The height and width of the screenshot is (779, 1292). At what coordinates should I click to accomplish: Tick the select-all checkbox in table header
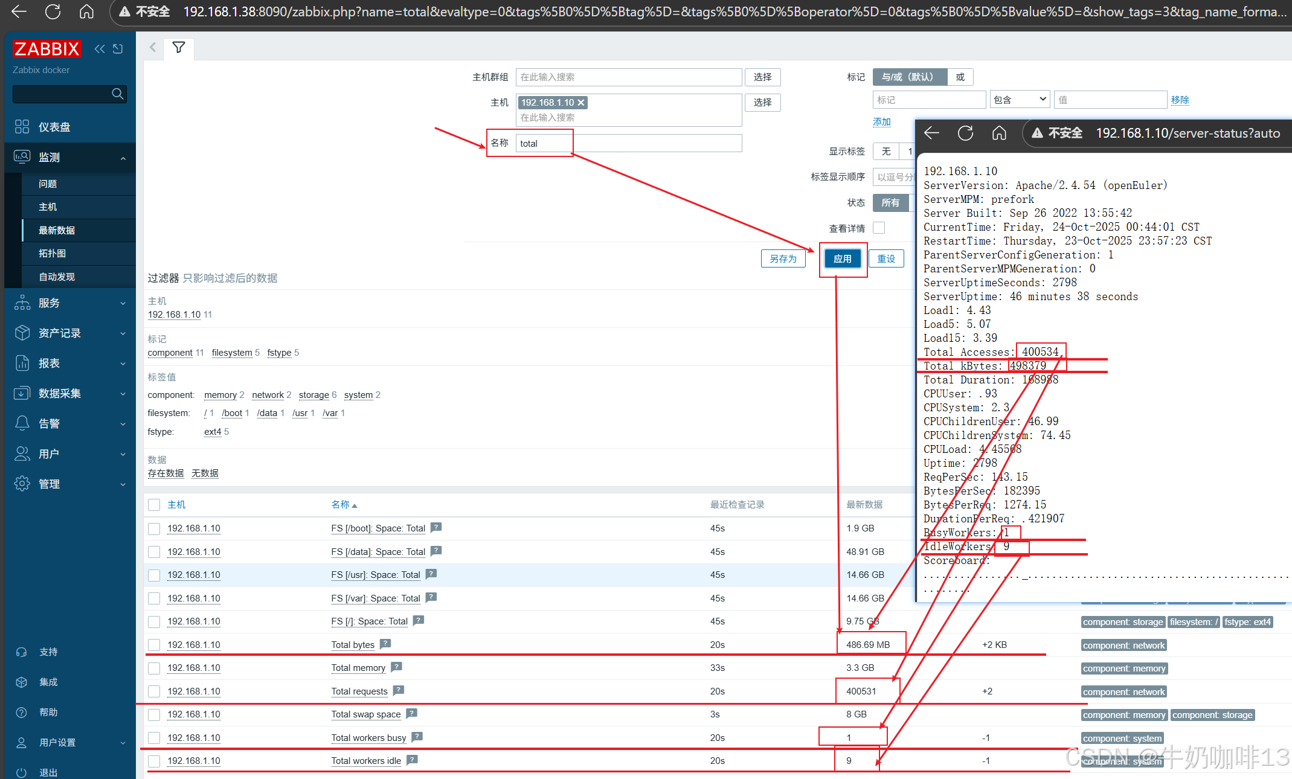coord(154,505)
